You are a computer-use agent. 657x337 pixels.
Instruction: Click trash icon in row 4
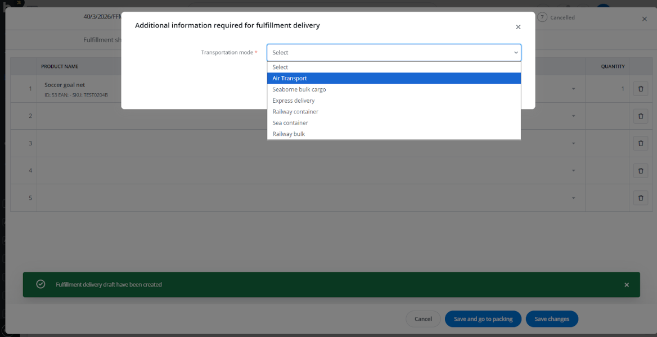point(640,171)
